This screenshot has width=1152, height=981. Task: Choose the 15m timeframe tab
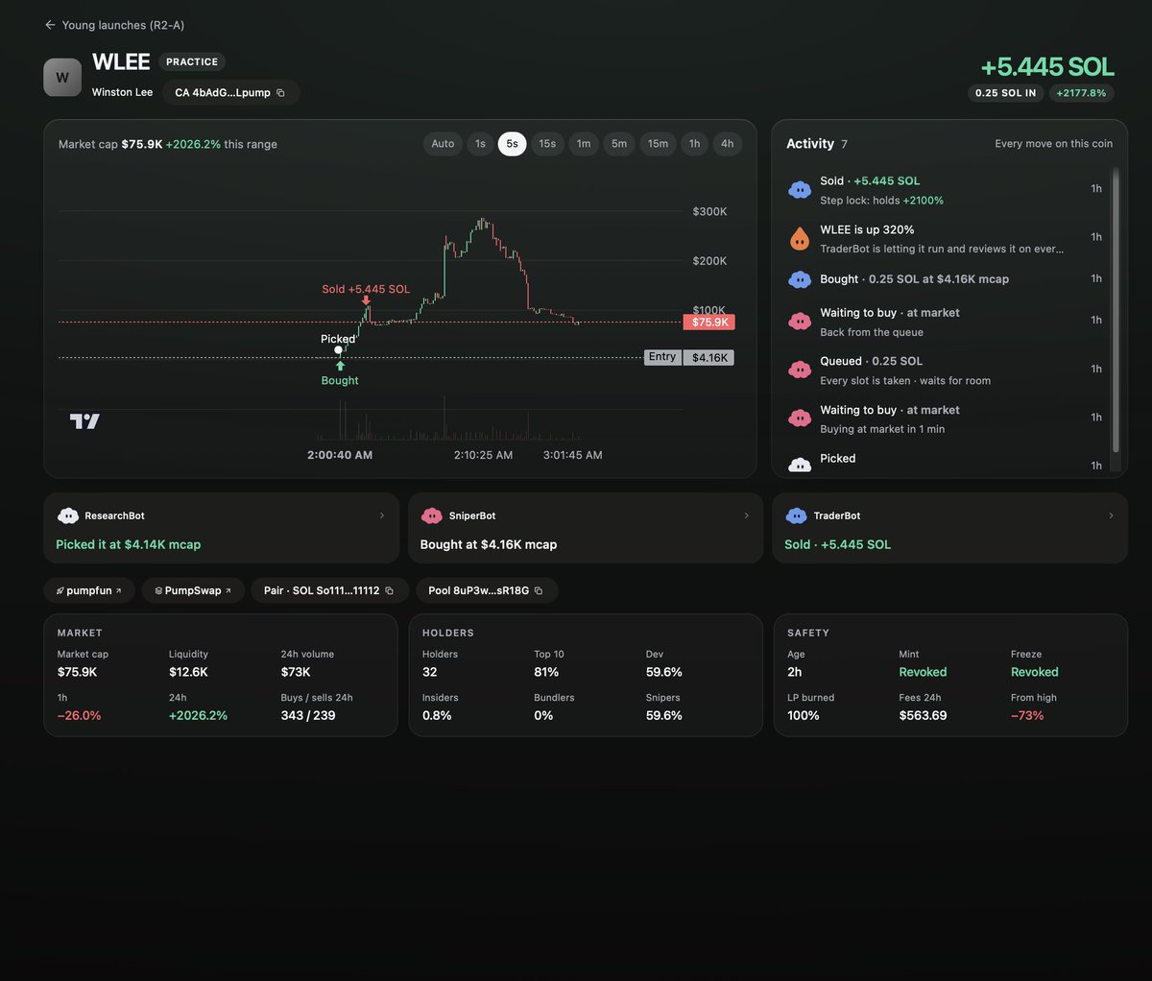(658, 144)
